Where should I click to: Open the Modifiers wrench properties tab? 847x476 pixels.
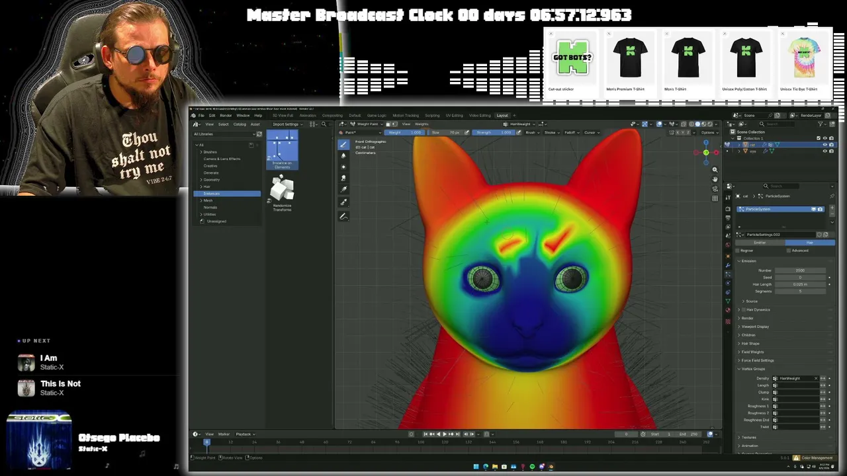[x=728, y=265]
